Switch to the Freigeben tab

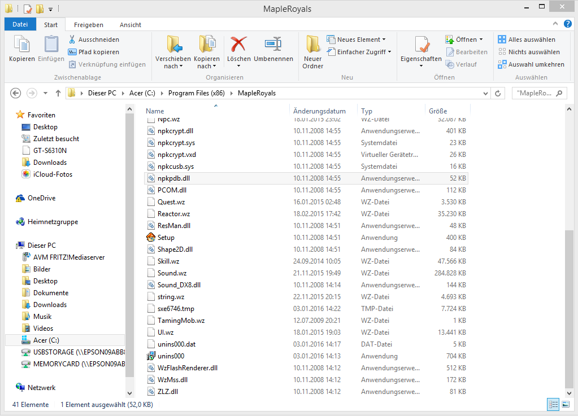tap(89, 25)
